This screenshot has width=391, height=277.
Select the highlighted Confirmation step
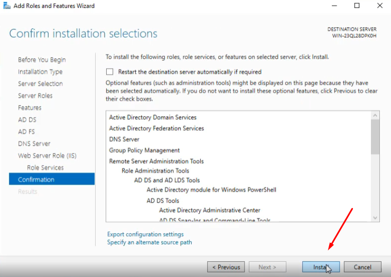[x=52, y=179]
